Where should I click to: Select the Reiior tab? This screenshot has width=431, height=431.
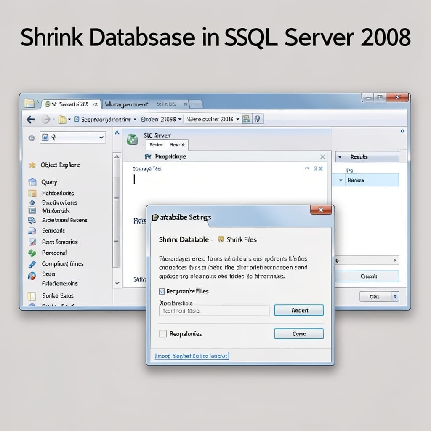(x=156, y=145)
